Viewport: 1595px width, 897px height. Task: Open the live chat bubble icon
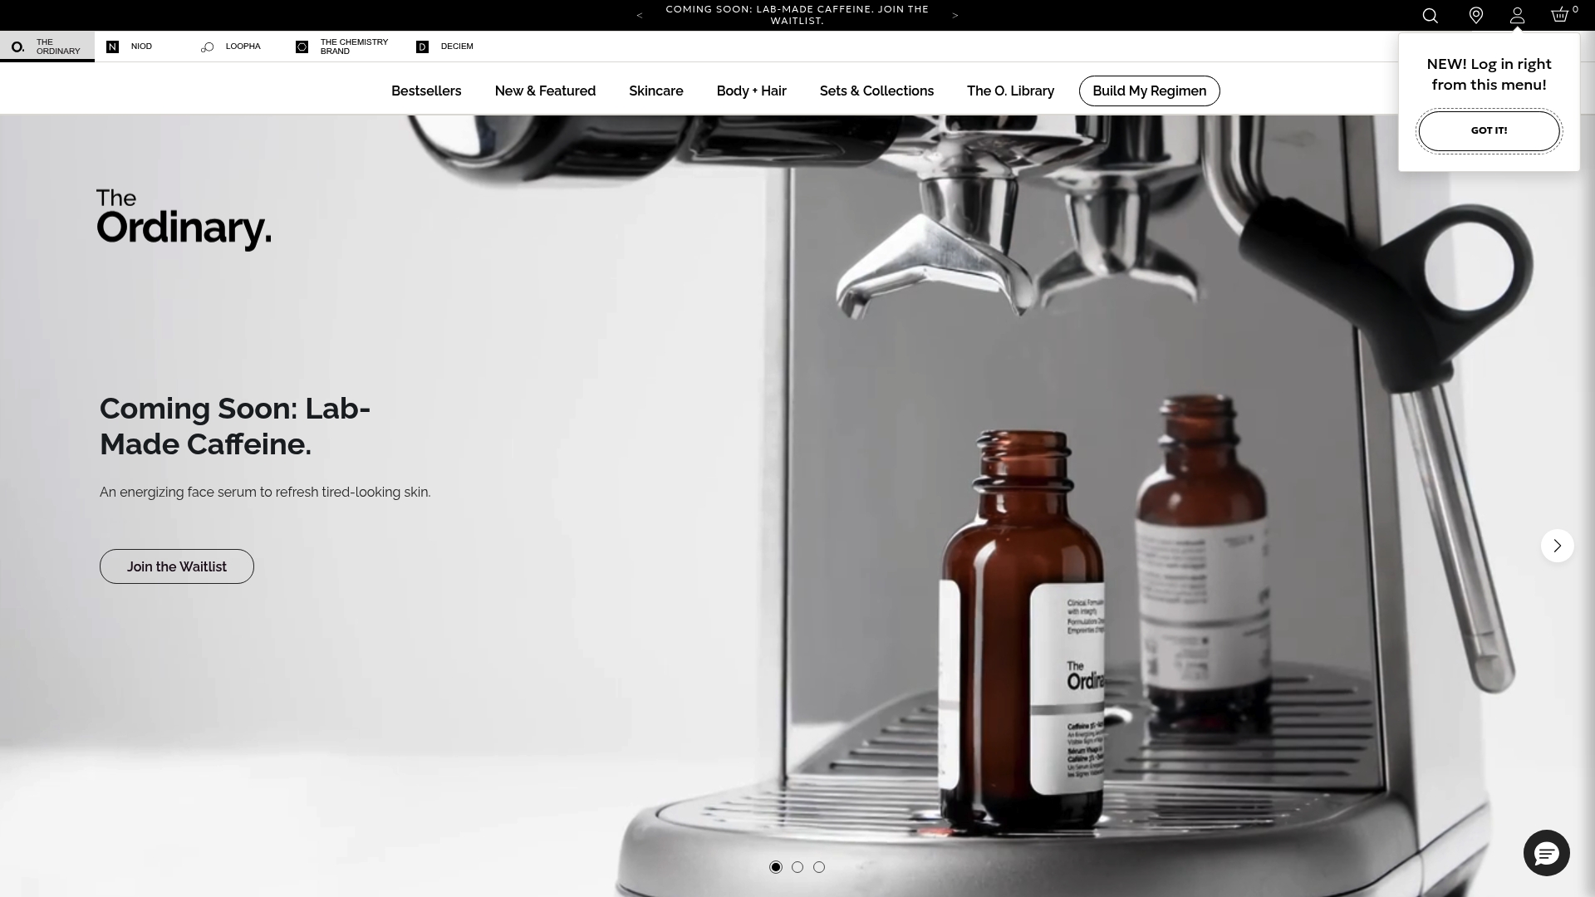(1547, 853)
